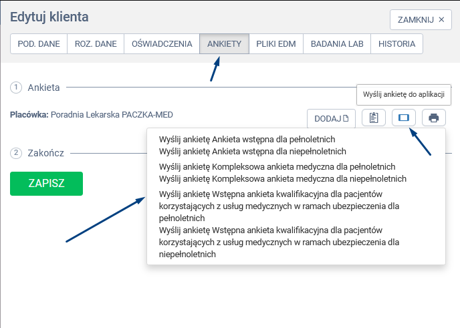Viewport: 460px width, 328px height.
Task: Send Ankieta wstępna dla pełnoletnich
Action: click(247, 140)
